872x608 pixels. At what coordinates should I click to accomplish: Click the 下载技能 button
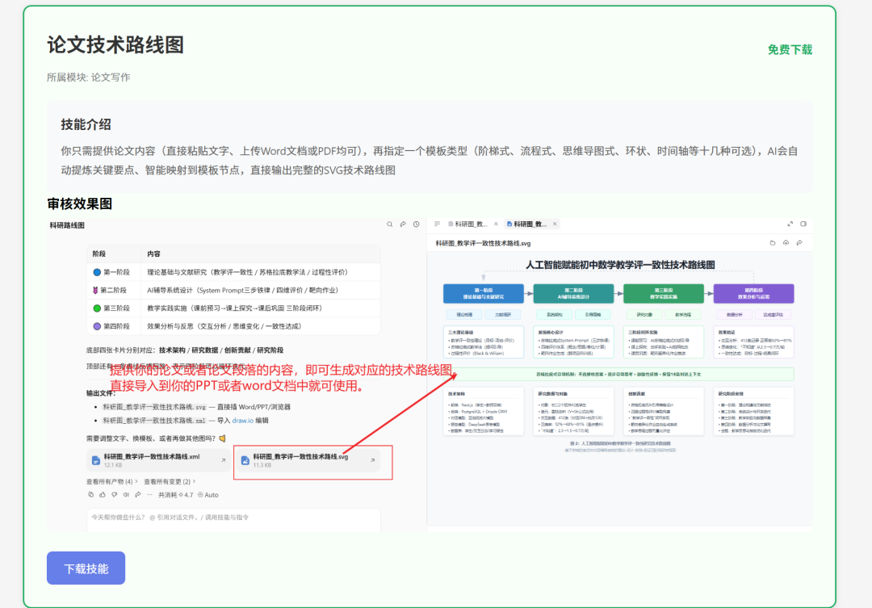tap(86, 568)
